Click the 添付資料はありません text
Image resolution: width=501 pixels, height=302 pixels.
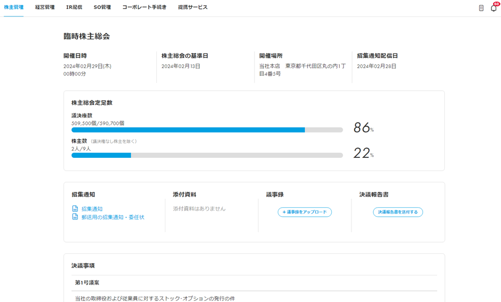199,209
